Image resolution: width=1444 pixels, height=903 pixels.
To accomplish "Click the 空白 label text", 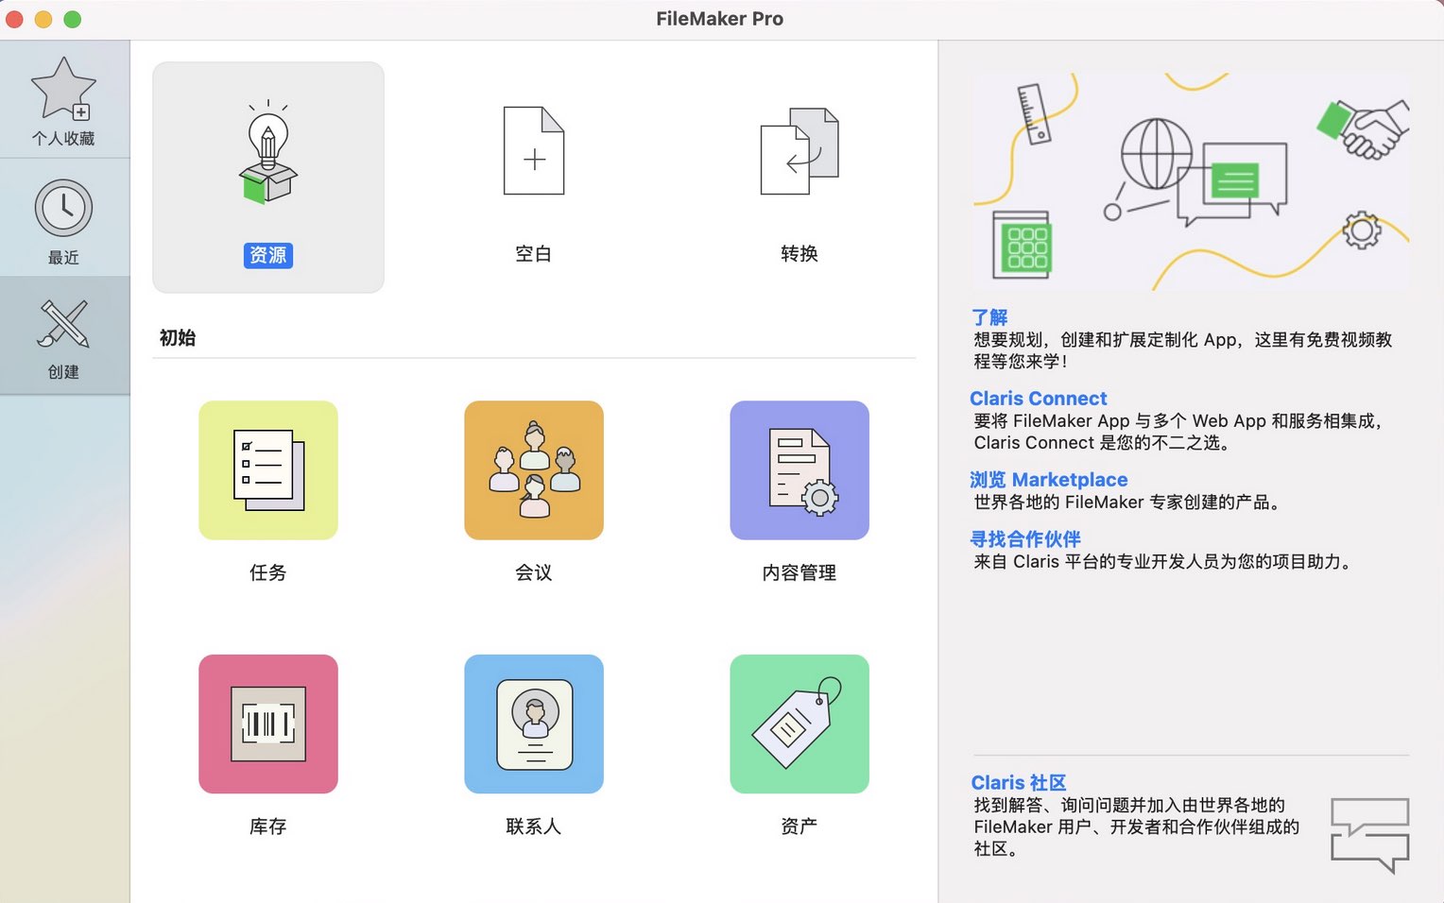I will (534, 254).
